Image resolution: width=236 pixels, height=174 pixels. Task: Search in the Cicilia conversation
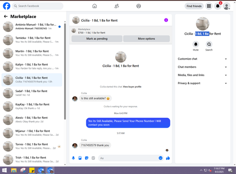[209, 44]
